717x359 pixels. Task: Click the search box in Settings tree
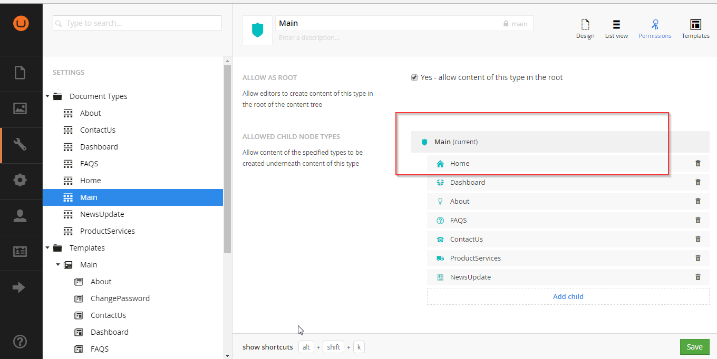coord(137,23)
